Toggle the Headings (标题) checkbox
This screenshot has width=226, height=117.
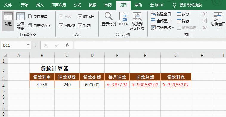point(80,26)
